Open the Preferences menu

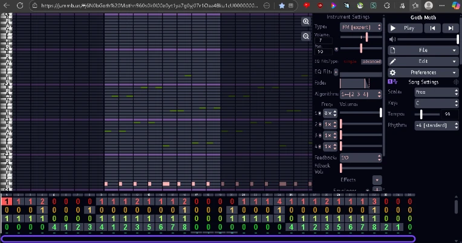[423, 73]
